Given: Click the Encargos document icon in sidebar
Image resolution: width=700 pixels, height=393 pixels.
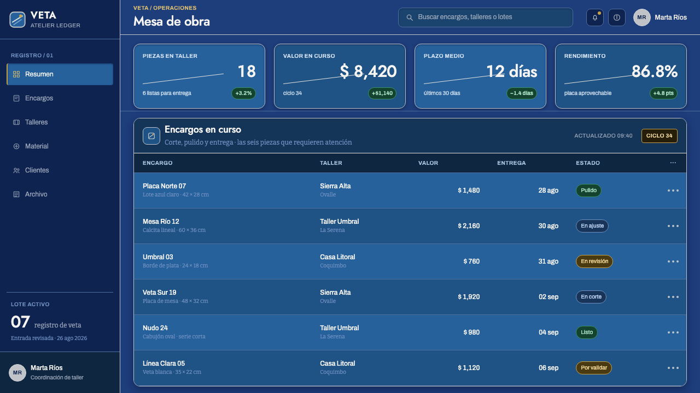Looking at the screenshot, I should [16, 98].
